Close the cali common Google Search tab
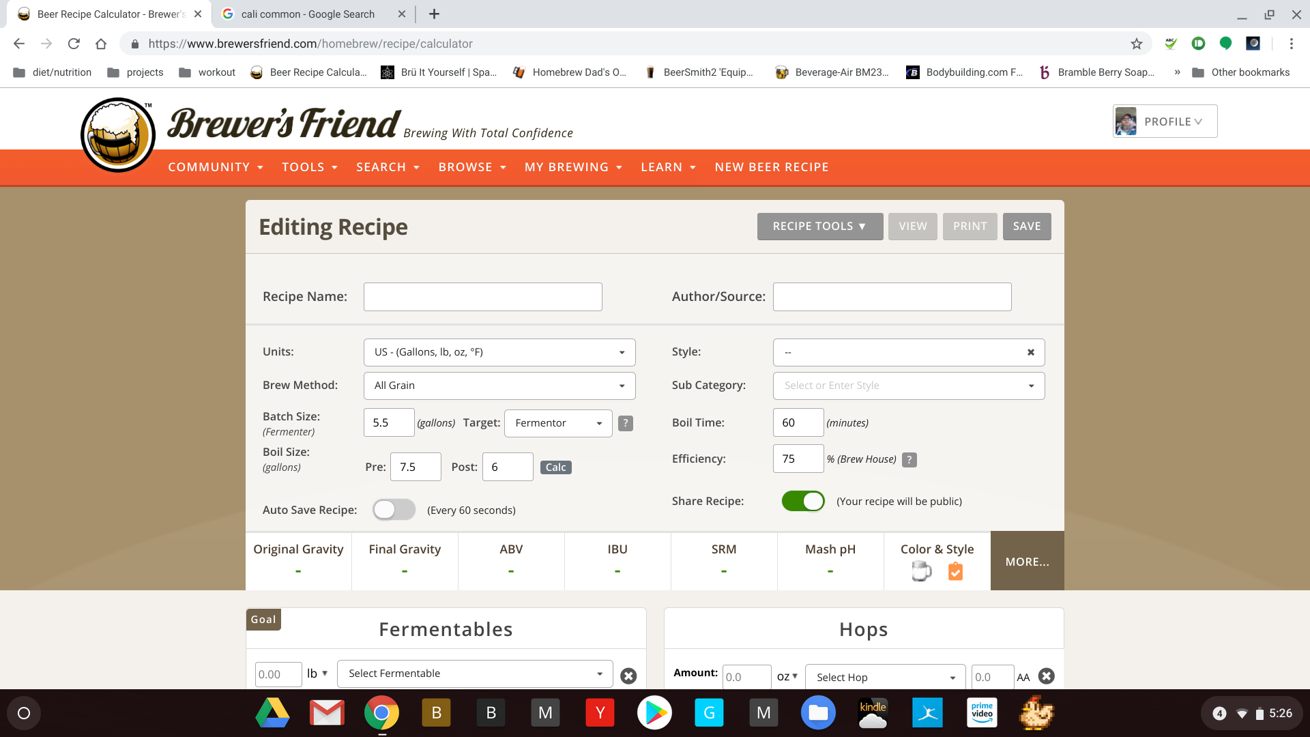Screen dimensions: 1310x737 point(402,14)
